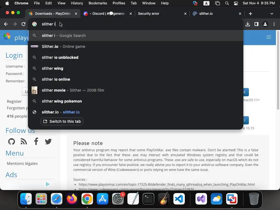The width and height of the screenshot is (280, 210).
Task: Open the PlayOnMac Facebook icon
Action: coord(36,141)
